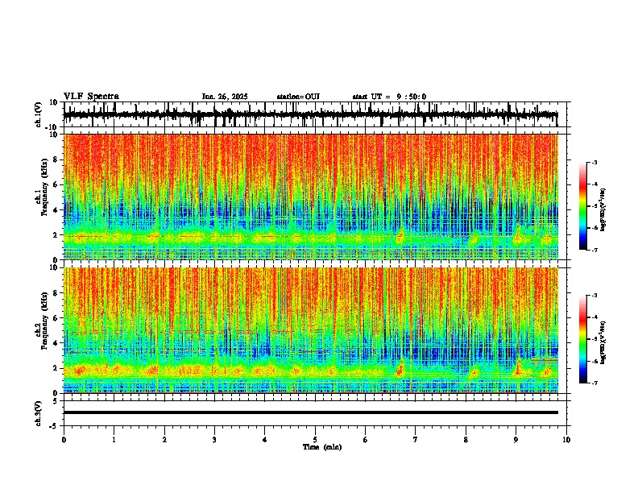Image resolution: width=638 pixels, height=493 pixels.
Task: Click the time axis tick label '3'
Action: [x=214, y=440]
